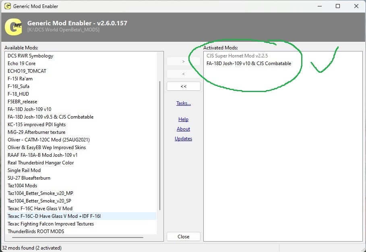Open the Tasks... link
366x252 pixels.
click(184, 103)
